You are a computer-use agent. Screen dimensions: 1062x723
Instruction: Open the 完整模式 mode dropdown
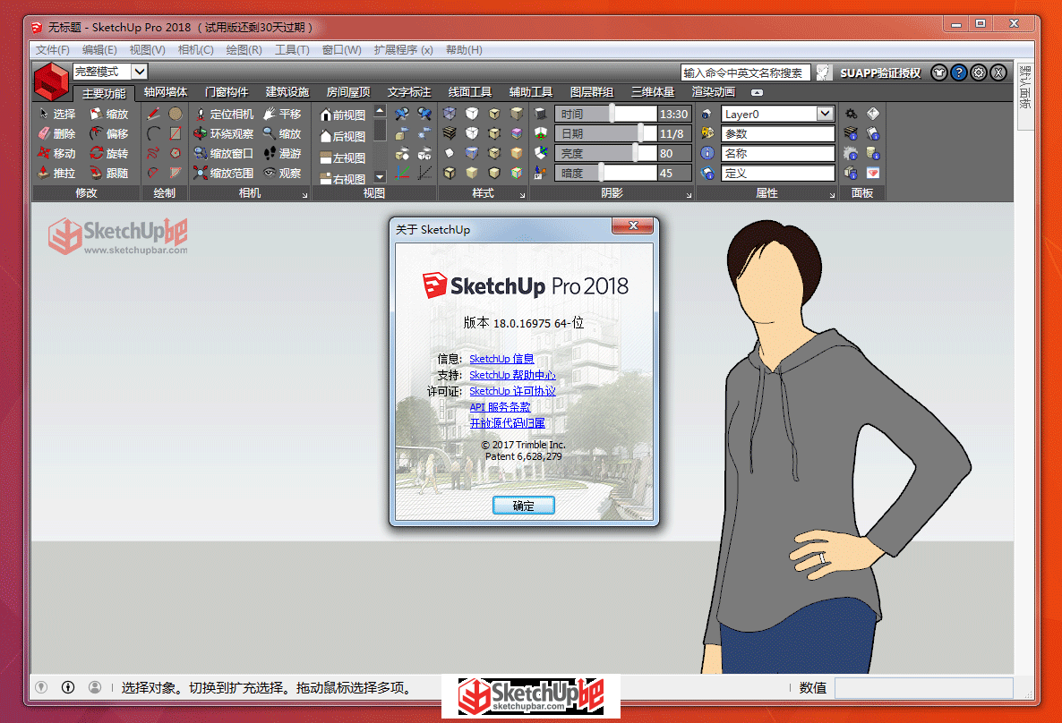click(x=140, y=71)
